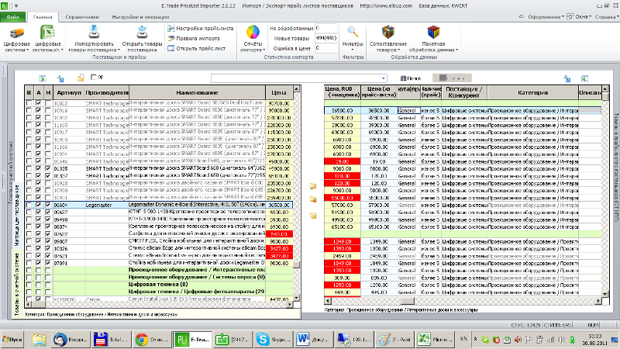Switch to the Настройки и операции tab
This screenshot has width=620, height=349.
(x=140, y=17)
